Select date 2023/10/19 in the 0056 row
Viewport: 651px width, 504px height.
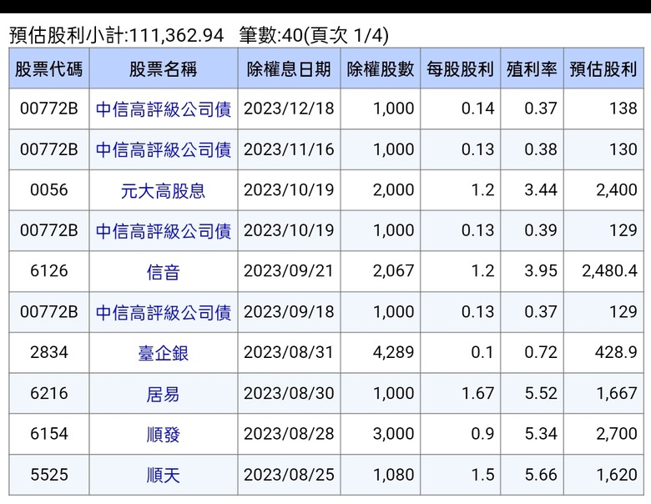(289, 189)
